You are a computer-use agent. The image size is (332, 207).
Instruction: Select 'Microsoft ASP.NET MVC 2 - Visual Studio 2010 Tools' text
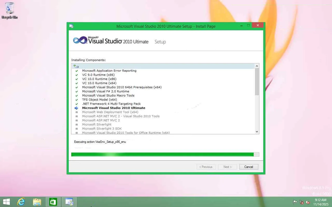pos(121,116)
